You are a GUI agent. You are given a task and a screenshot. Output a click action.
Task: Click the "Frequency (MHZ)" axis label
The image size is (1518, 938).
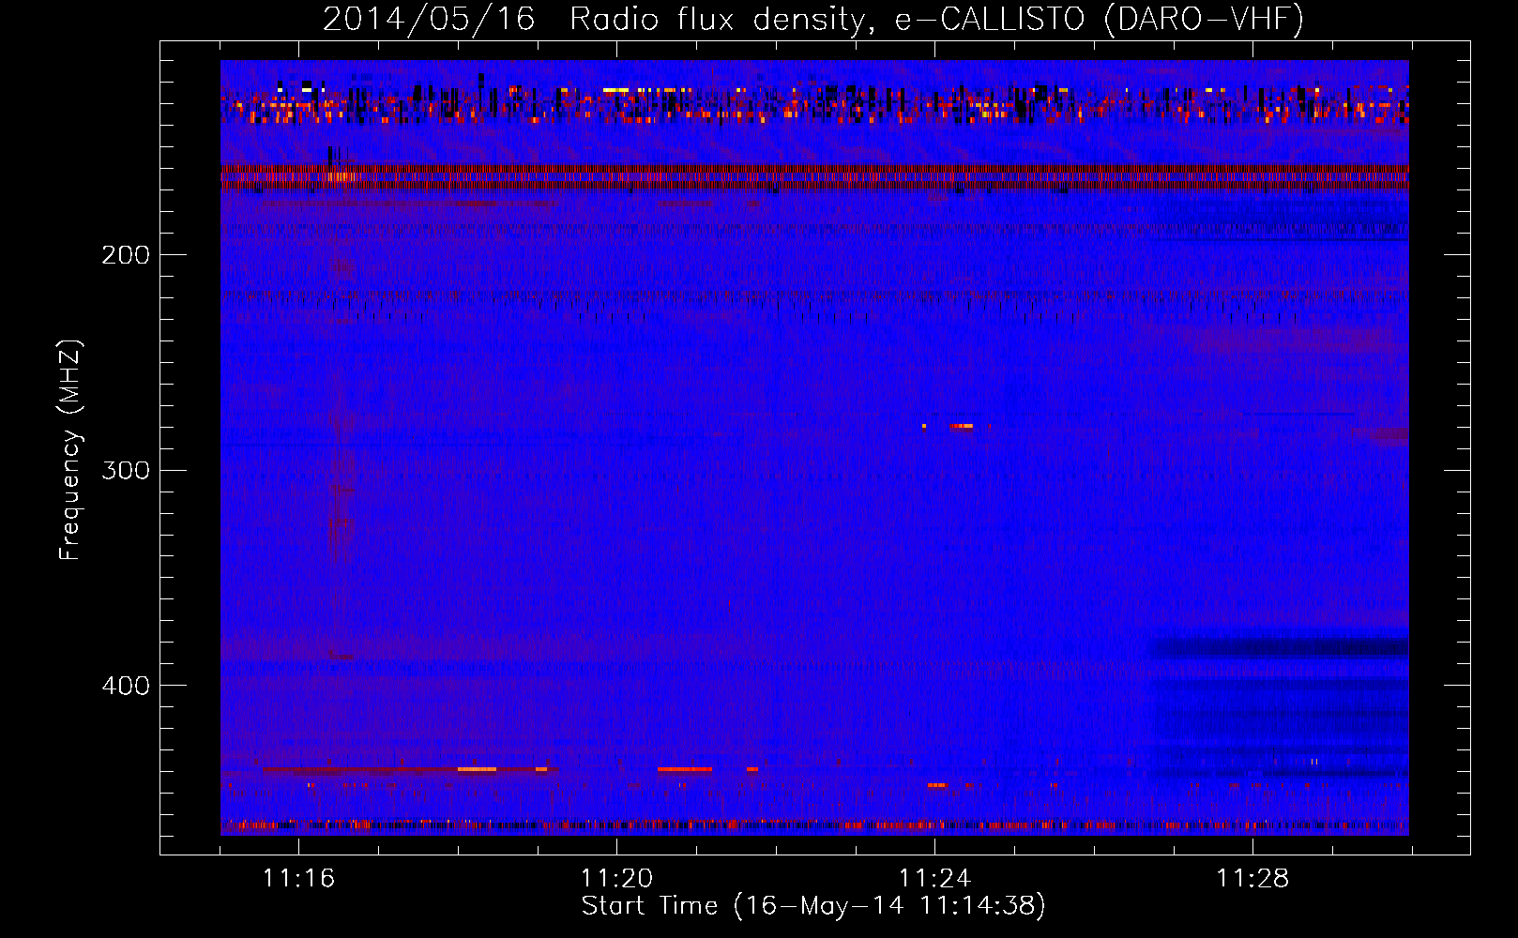(71, 450)
